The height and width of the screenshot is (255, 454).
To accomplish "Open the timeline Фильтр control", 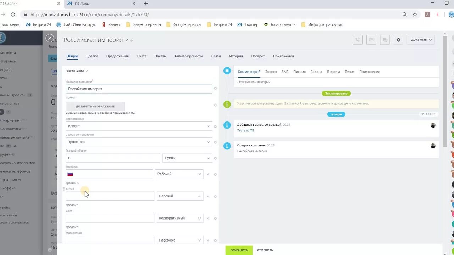I will (429, 114).
